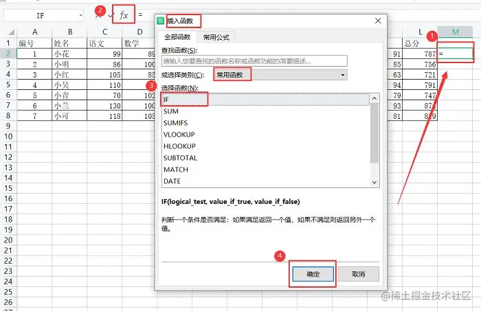The width and height of the screenshot is (481, 311).
Task: Click the WPS spreadsheet logo in dialog title
Action: tap(160, 21)
